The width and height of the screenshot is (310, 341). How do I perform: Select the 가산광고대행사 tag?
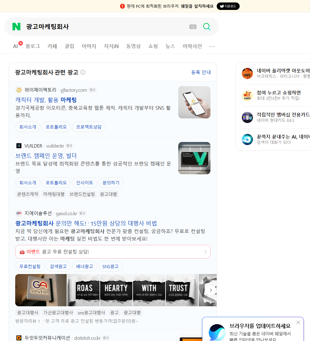tap(58, 312)
